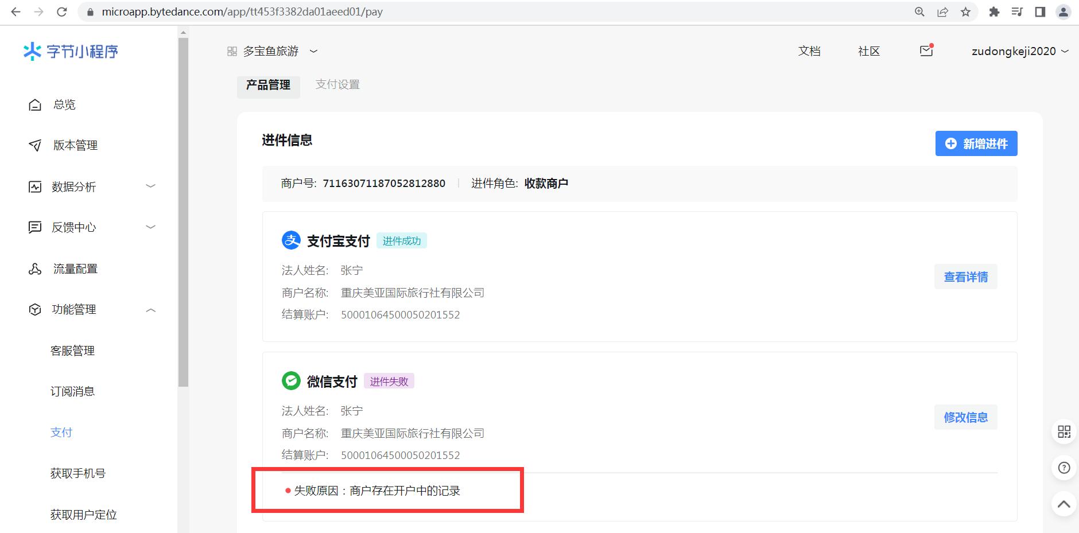1079x533 pixels.
Task: Click the help question mark icon
Action: click(1064, 468)
